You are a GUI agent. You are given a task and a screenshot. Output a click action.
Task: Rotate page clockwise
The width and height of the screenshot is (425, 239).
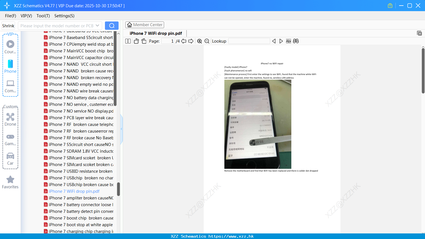(144, 41)
